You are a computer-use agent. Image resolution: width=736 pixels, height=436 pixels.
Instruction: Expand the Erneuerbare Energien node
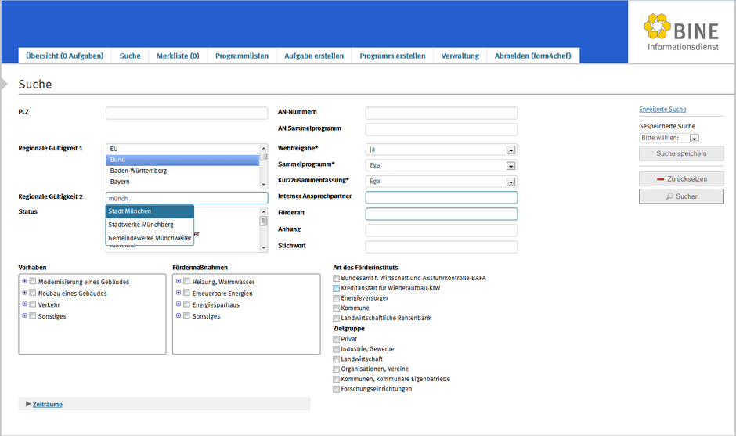pos(179,293)
